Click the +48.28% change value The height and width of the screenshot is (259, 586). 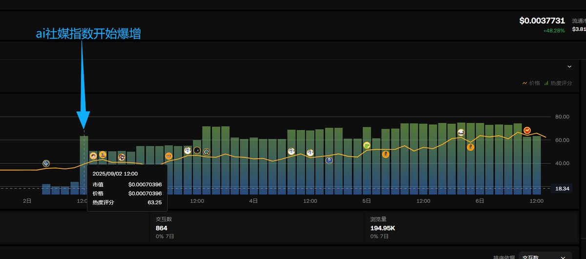[x=554, y=30]
